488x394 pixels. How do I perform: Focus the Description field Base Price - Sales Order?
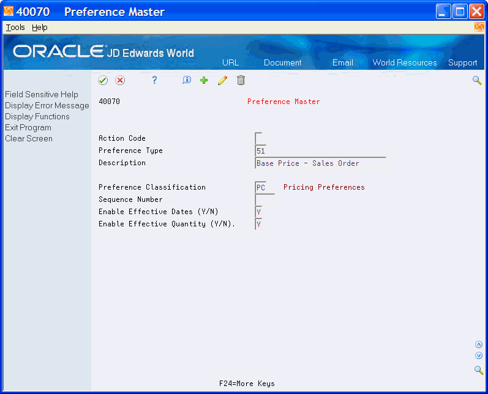click(321, 163)
